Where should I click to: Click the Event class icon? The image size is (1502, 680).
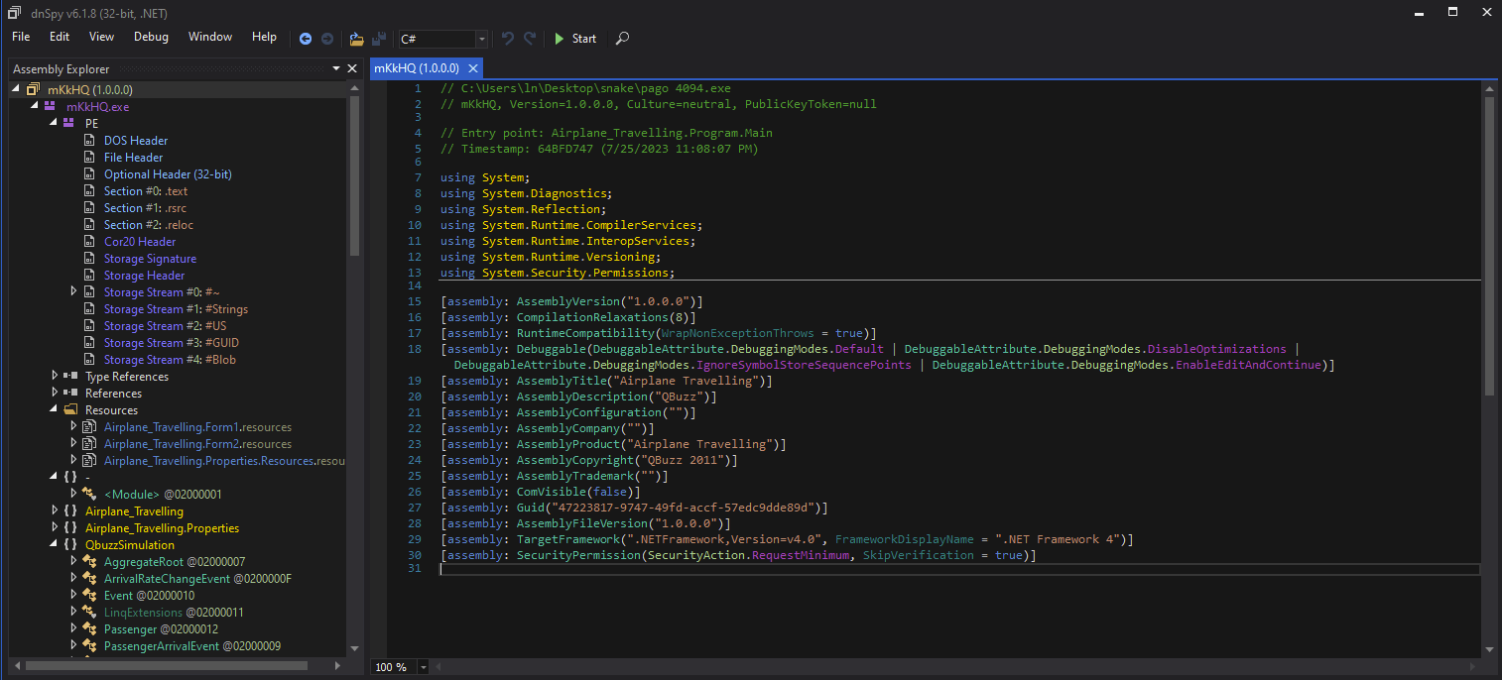point(90,595)
